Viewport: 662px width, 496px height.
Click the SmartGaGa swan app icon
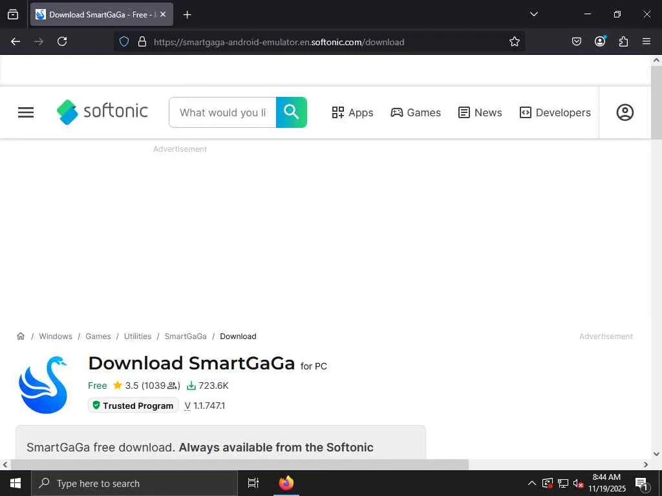coord(43,385)
